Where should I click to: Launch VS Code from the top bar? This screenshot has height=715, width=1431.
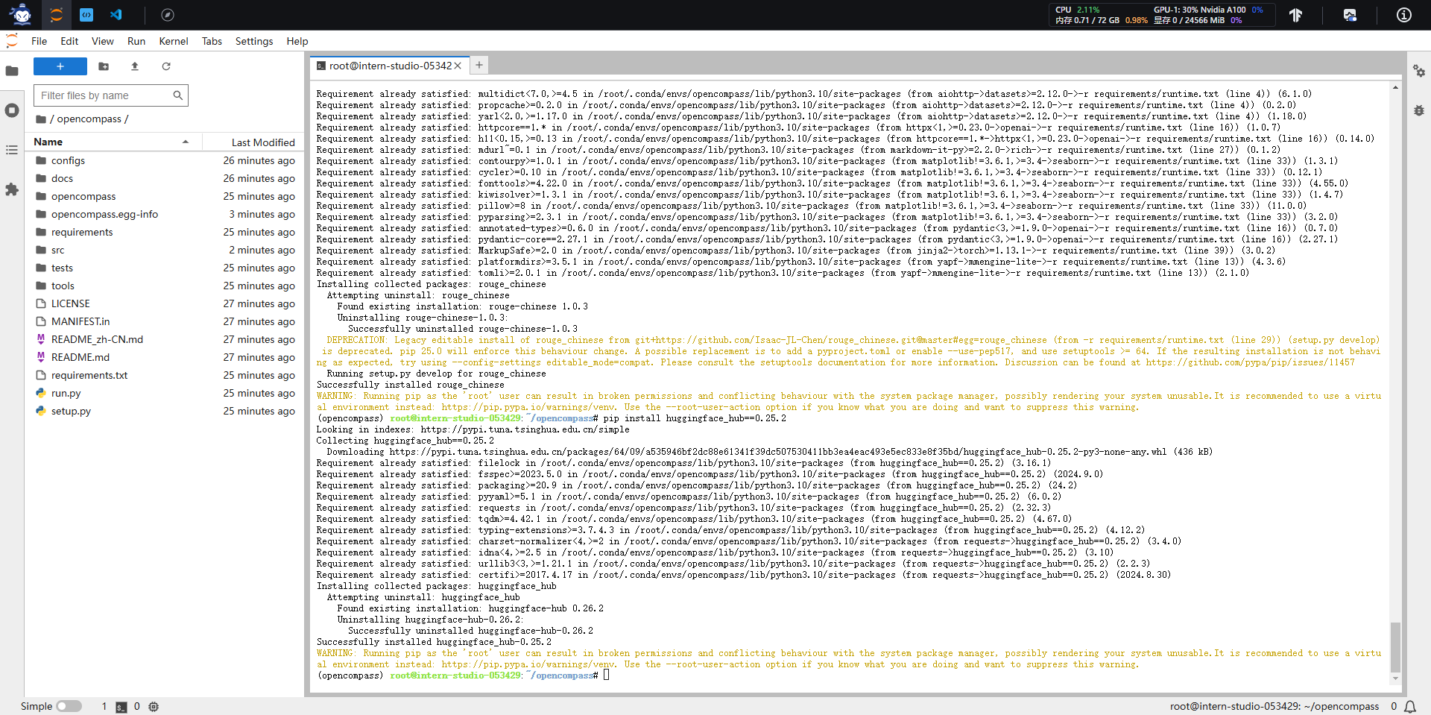point(116,15)
